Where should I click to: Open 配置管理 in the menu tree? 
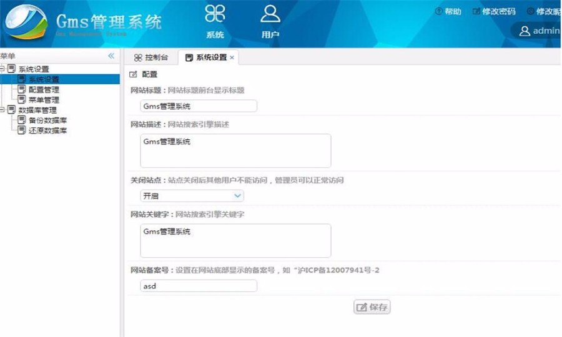point(44,89)
